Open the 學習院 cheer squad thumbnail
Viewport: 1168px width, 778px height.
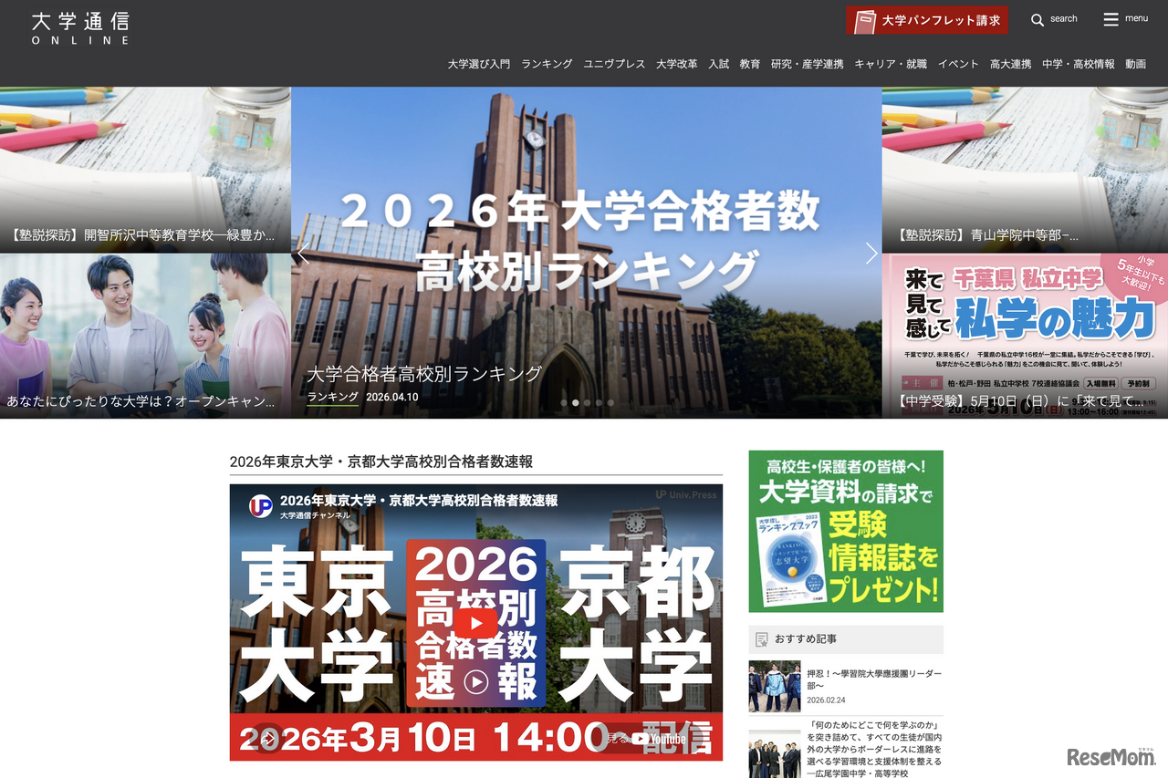[x=775, y=686]
